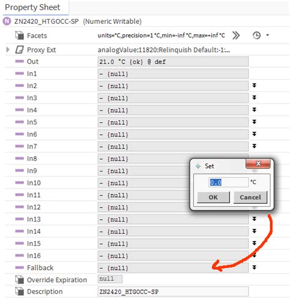Click the Set dialog title icon
290x306 pixels.
[198, 166]
